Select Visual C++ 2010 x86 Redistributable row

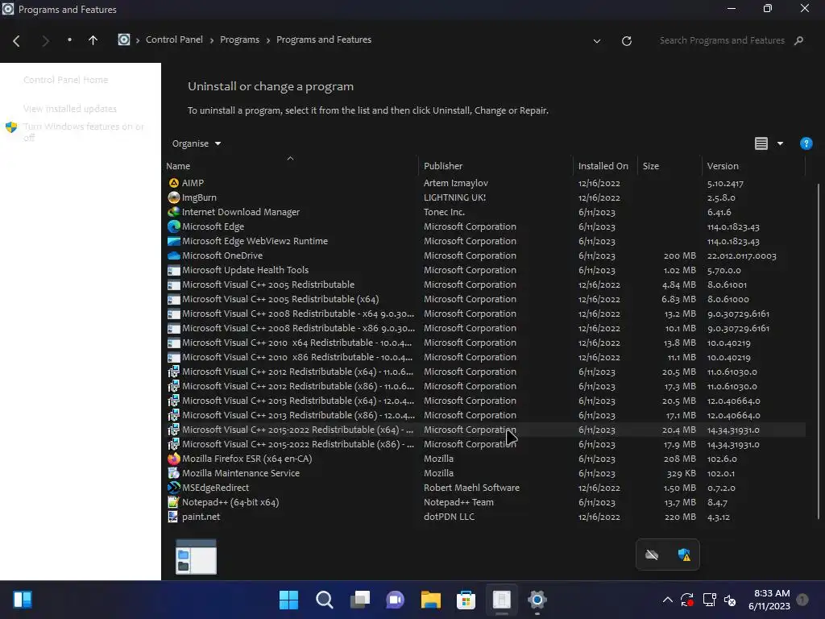(485, 357)
